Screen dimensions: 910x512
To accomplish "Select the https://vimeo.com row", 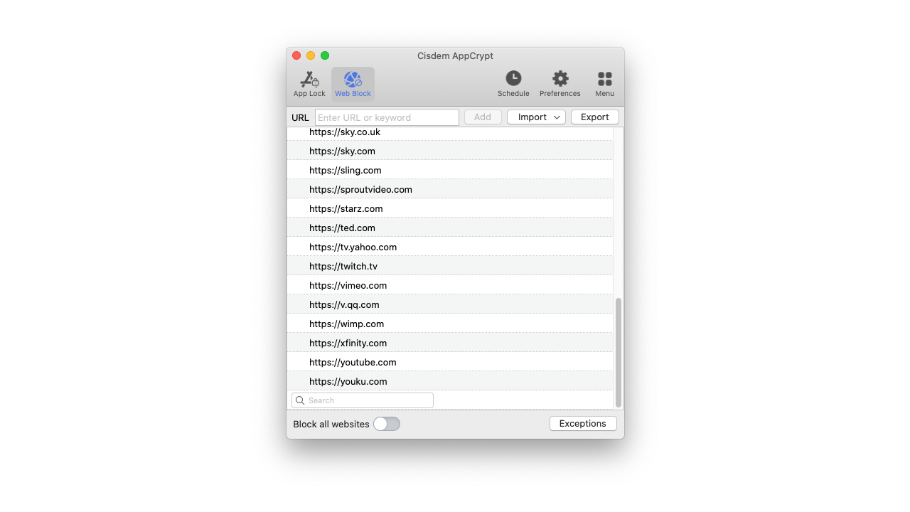I will point(450,285).
